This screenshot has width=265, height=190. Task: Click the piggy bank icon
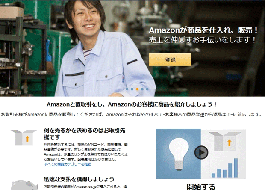point(25,185)
